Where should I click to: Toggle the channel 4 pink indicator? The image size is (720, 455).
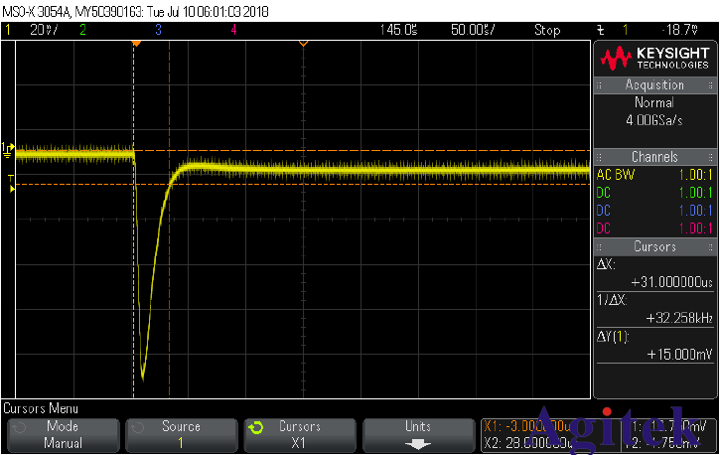pyautogui.click(x=233, y=31)
